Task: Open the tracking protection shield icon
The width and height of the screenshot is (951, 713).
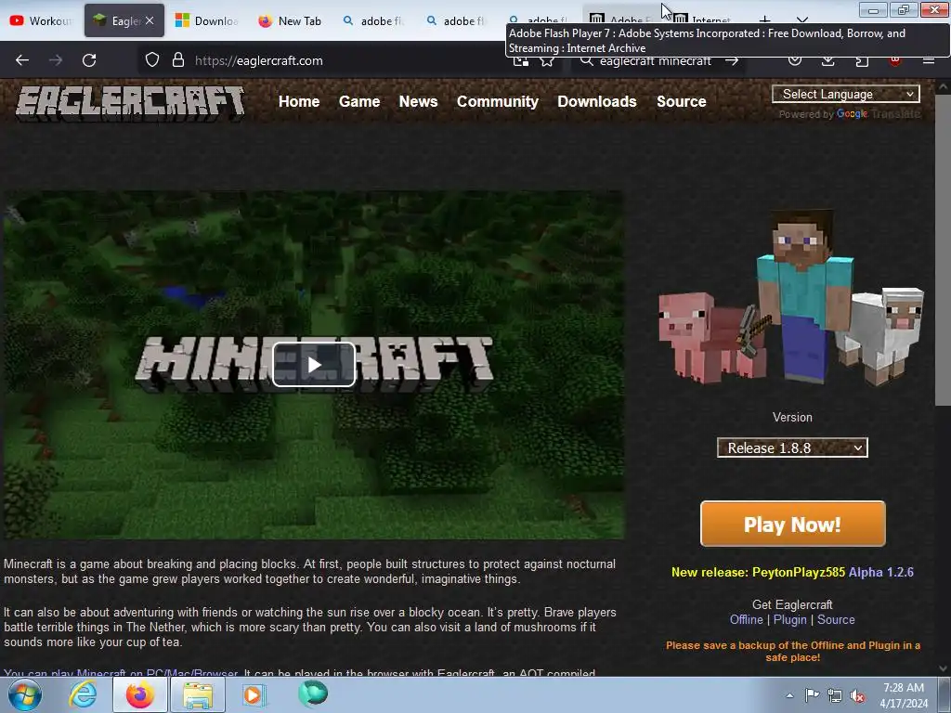Action: pyautogui.click(x=151, y=60)
